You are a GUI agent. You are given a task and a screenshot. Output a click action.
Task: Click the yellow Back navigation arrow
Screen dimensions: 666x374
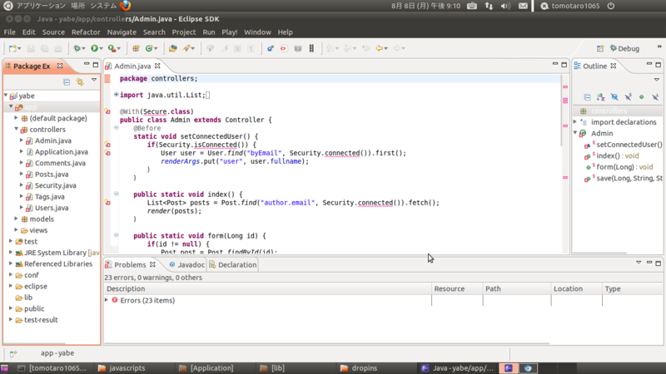[380, 48]
